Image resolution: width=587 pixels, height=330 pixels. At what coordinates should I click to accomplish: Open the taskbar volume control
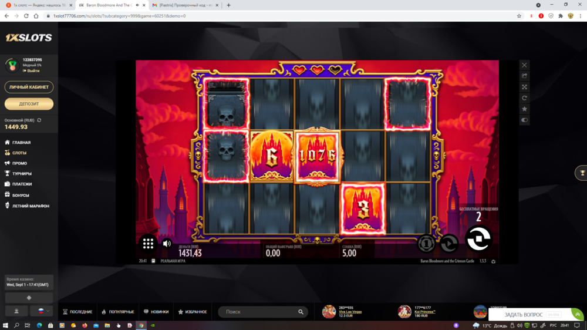519,325
